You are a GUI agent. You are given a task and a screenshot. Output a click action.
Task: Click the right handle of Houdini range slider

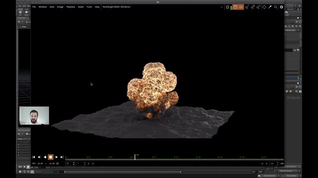180,172
